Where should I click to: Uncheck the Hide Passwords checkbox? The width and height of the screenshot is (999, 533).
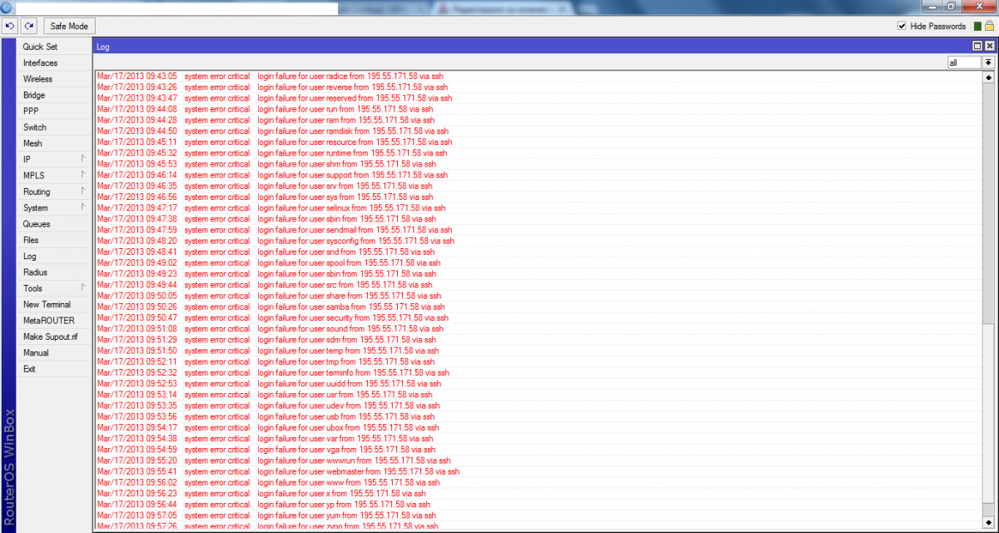click(x=902, y=27)
